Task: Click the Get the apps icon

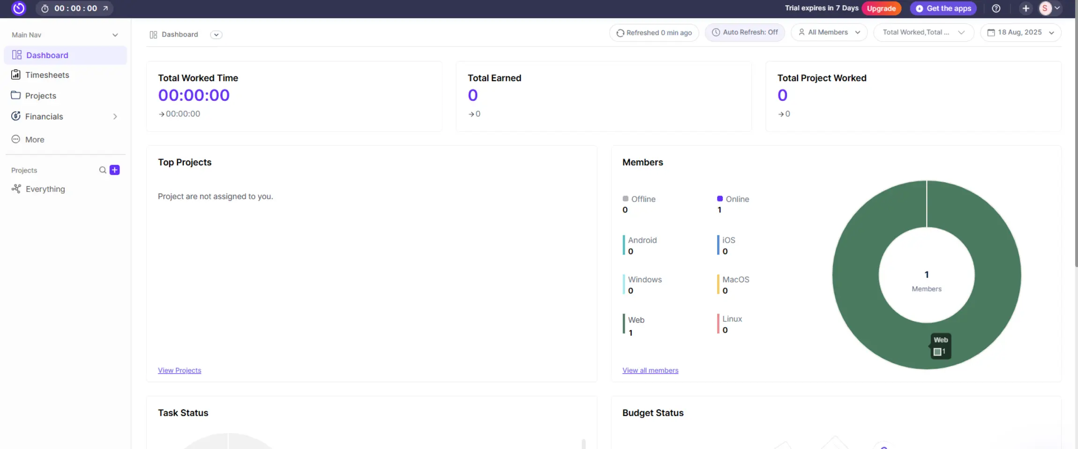Action: click(920, 8)
